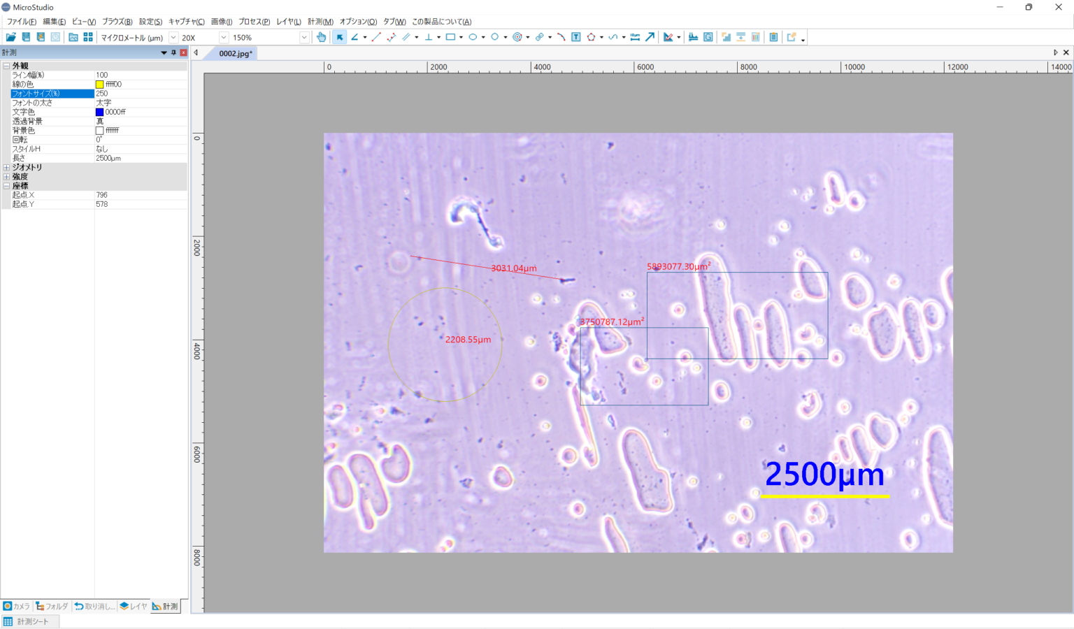The height and width of the screenshot is (629, 1074).
Task: Choose the angle measurement tool
Action: (355, 37)
